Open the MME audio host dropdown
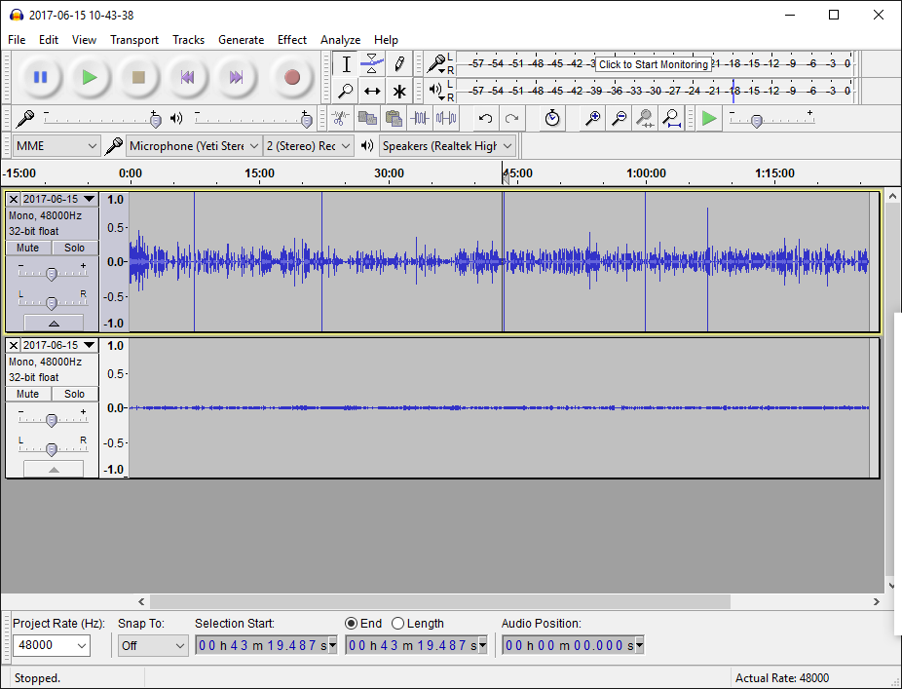Screen dimensions: 902x689 coord(56,146)
